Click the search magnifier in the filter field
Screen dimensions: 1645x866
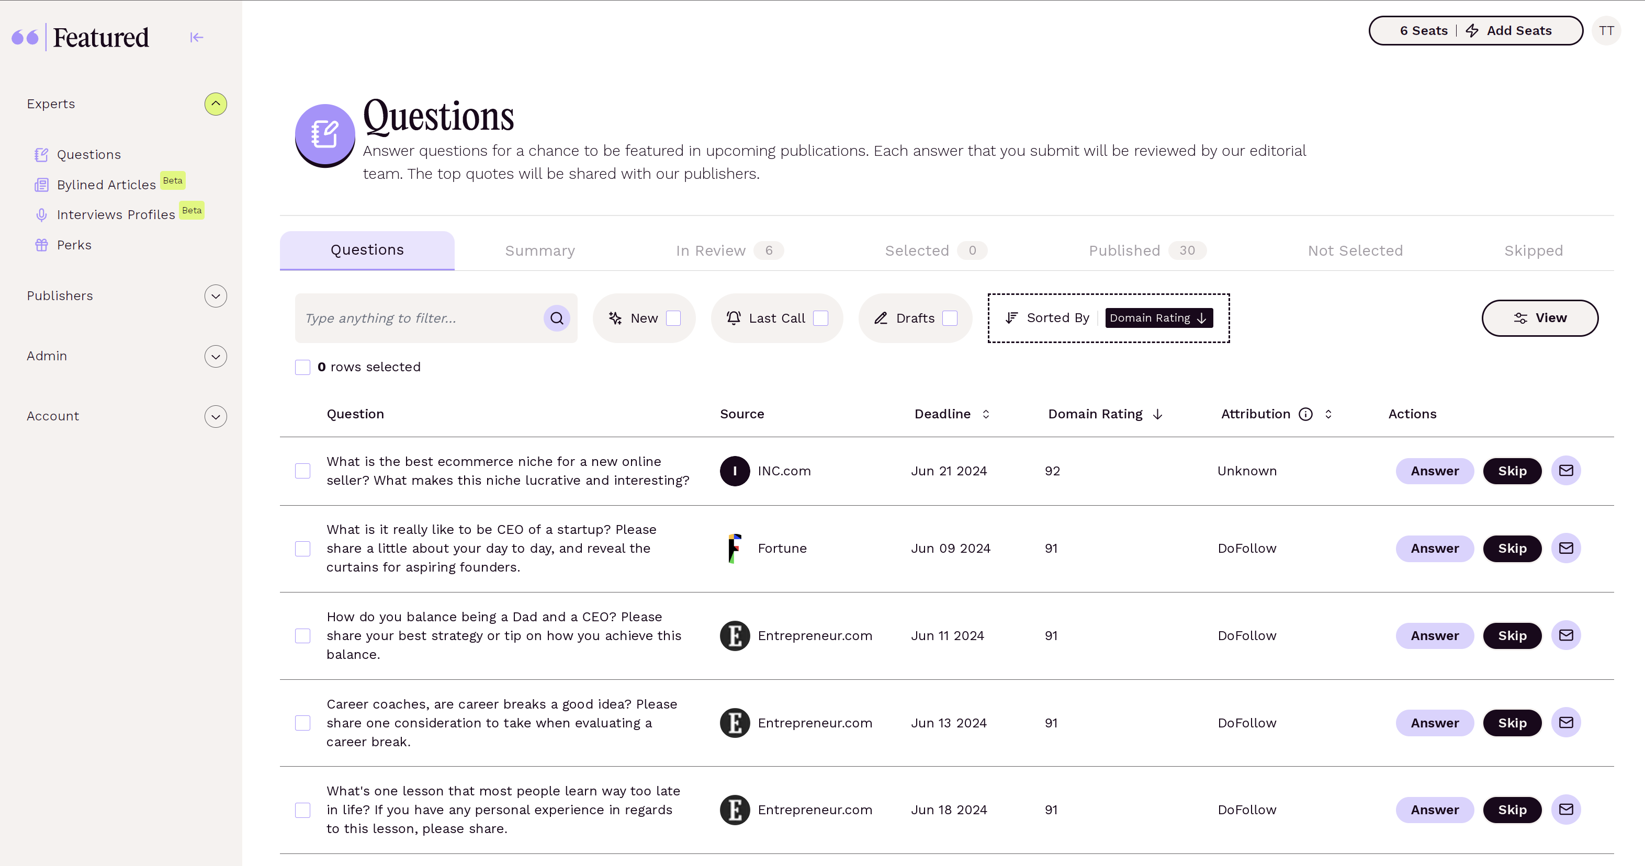[x=556, y=318]
